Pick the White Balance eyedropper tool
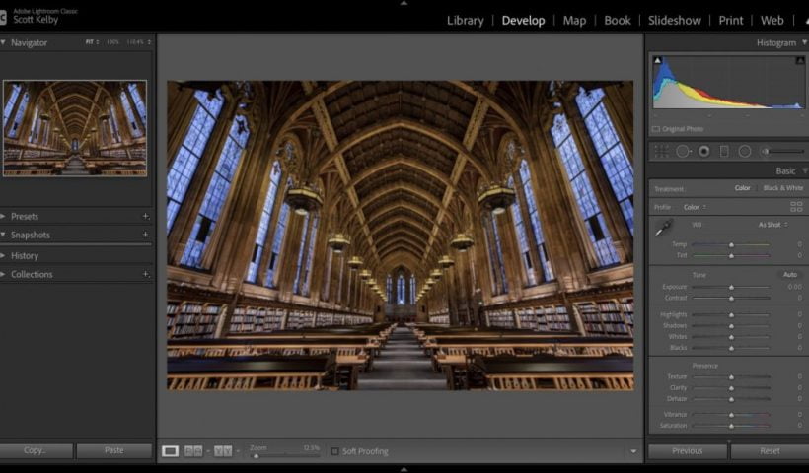 click(x=664, y=229)
